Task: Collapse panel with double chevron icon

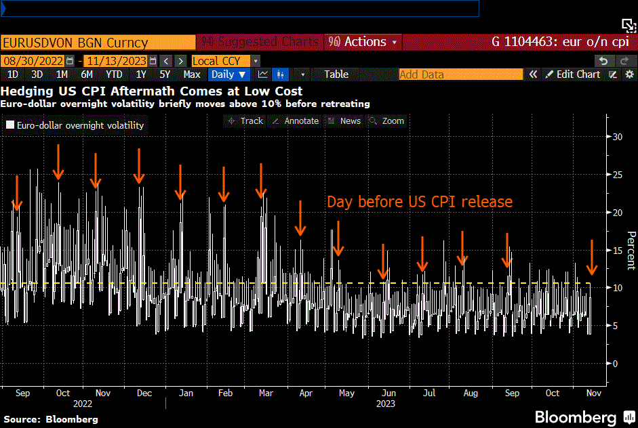Action: coord(533,74)
